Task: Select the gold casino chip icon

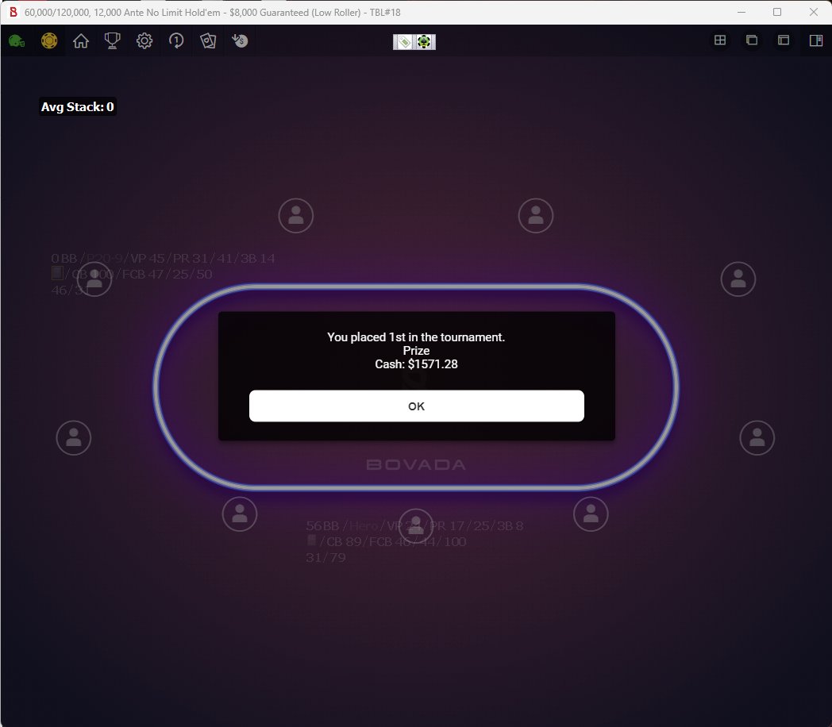Action: pyautogui.click(x=49, y=40)
